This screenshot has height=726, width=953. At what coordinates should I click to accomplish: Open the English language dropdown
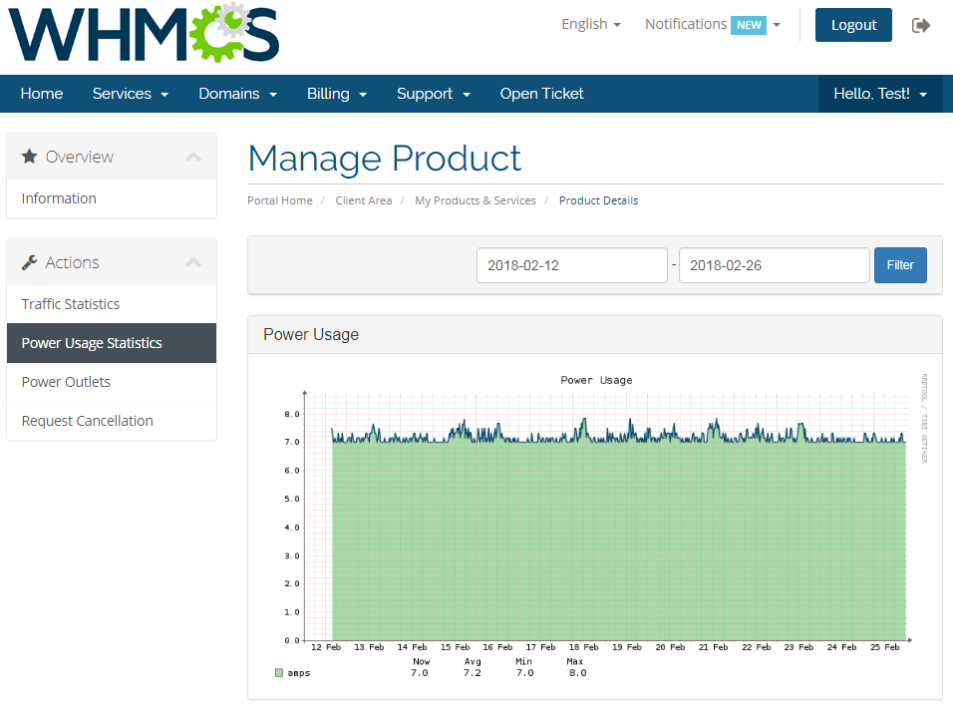pos(590,24)
